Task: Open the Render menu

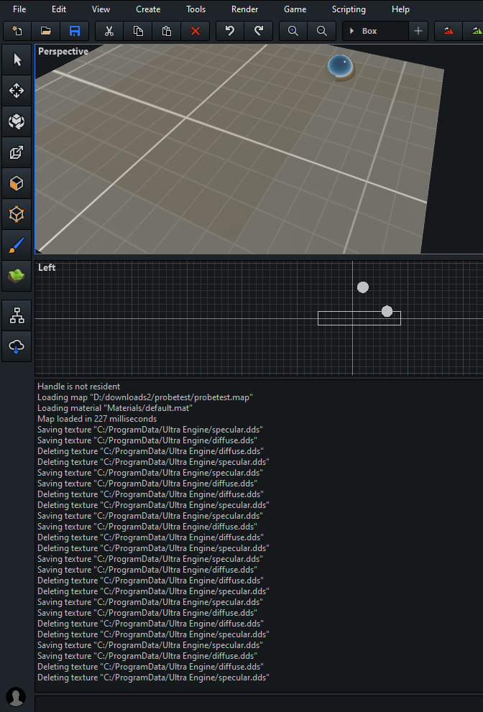Action: tap(245, 9)
